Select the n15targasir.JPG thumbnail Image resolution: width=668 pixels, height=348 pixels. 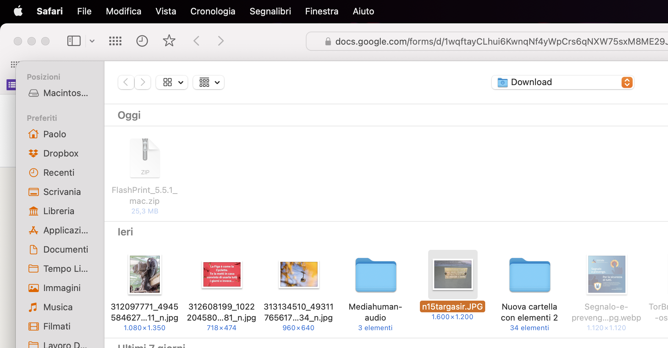pyautogui.click(x=453, y=275)
